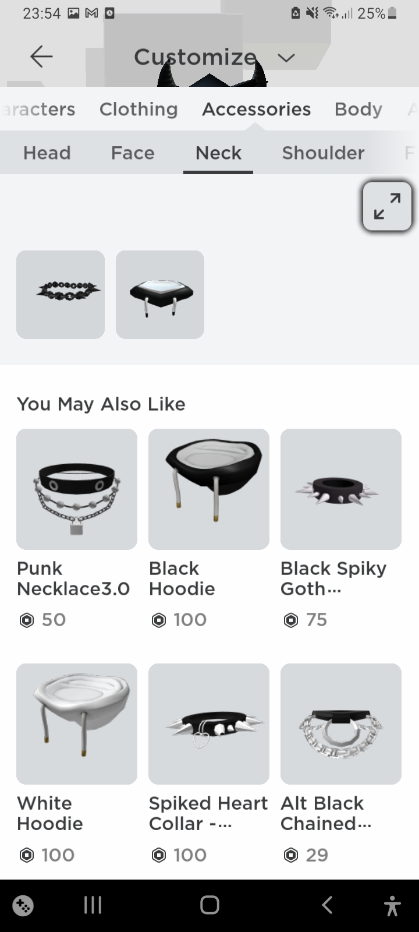The image size is (419, 932).
Task: Tap the back arrow icon
Action: (41, 57)
